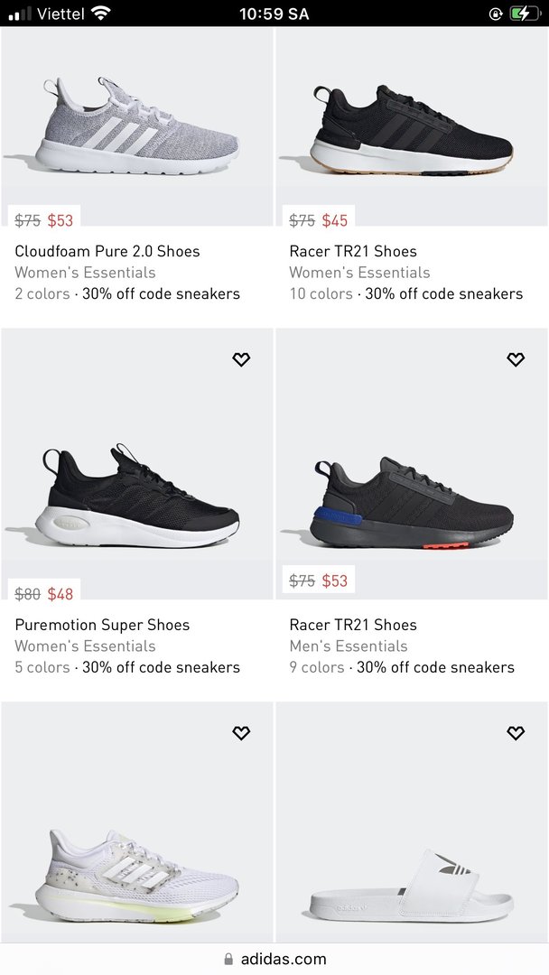This screenshot has width=549, height=975.
Task: Favorite the Puremotion Super Shoes with heart icon
Action: coord(241,359)
